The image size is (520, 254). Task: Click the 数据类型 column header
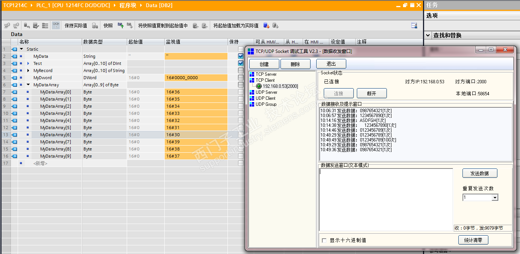click(x=104, y=42)
